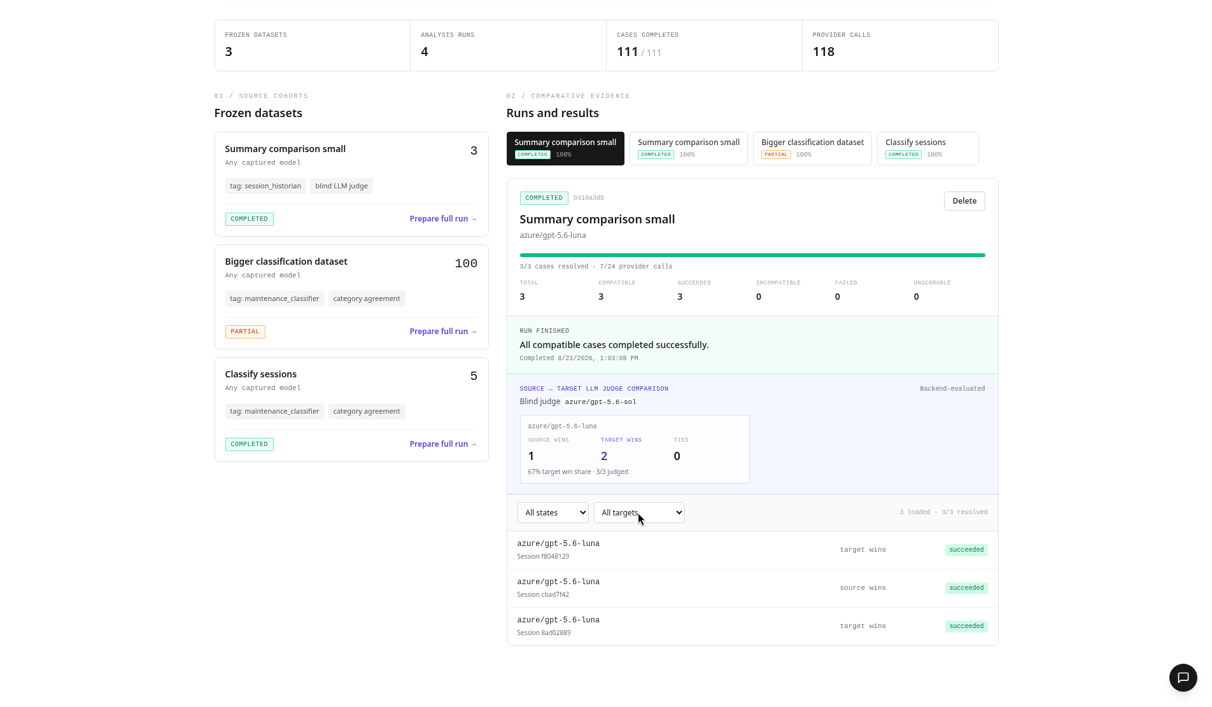This screenshot has height=707, width=1212.
Task: Open the All states dropdown
Action: coord(553,512)
